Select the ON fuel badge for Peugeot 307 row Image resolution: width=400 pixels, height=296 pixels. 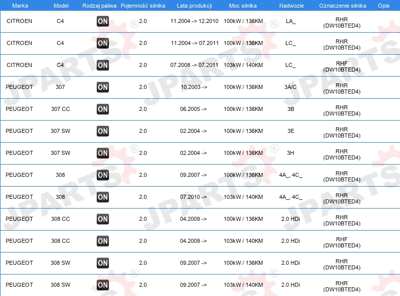pyautogui.click(x=103, y=87)
